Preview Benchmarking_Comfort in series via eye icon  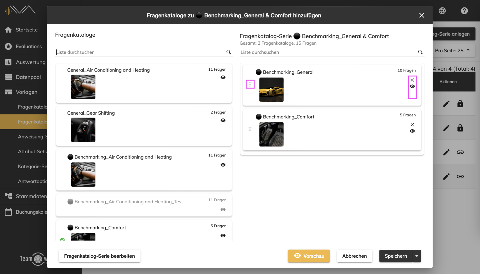click(x=412, y=131)
